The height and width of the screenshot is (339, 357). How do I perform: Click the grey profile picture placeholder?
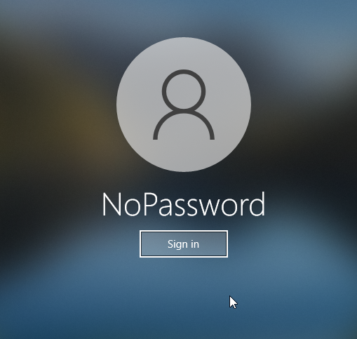tap(184, 105)
